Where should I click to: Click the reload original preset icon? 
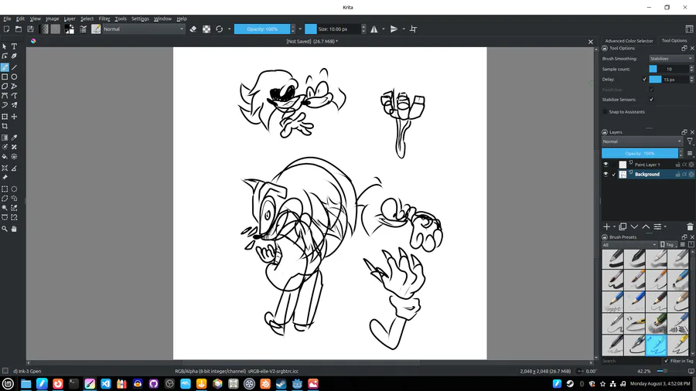tap(220, 29)
